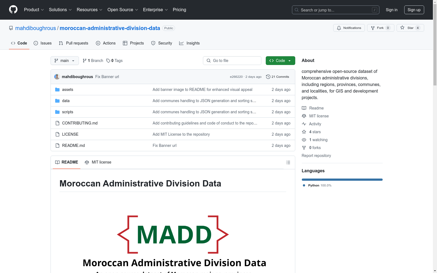This screenshot has width=437, height=273.
Task: Open the main branch selector dropdown
Action: point(65,61)
